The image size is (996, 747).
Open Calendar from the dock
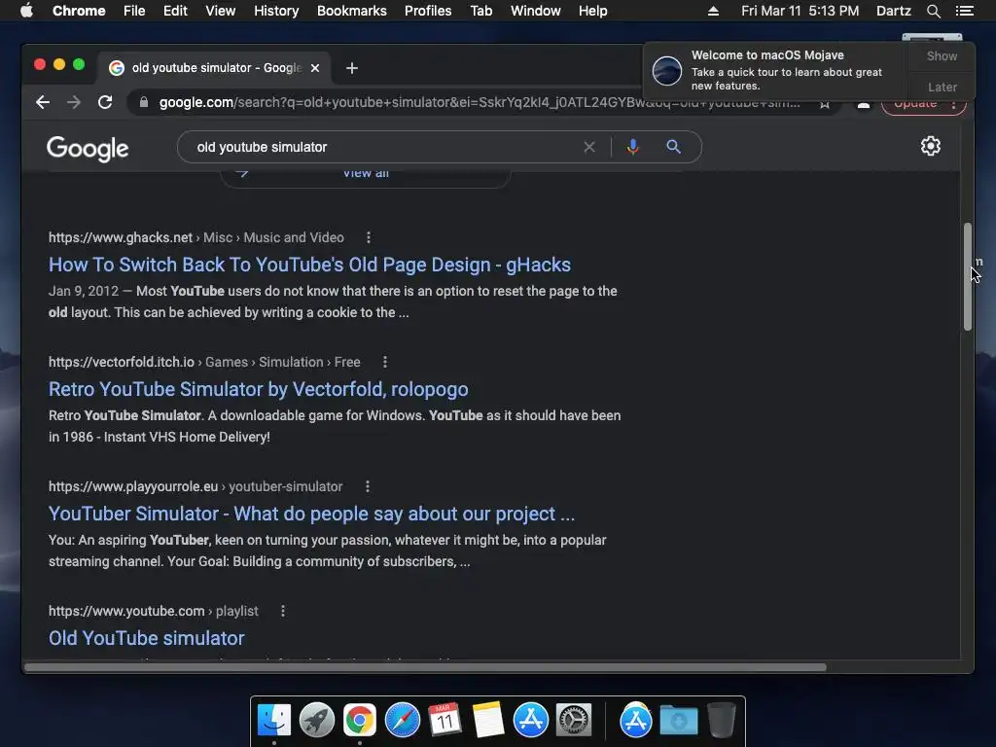tap(445, 721)
